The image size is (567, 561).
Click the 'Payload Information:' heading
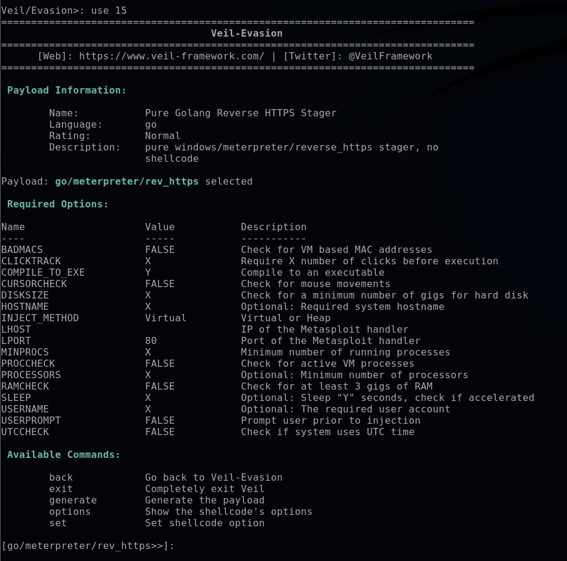(67, 90)
